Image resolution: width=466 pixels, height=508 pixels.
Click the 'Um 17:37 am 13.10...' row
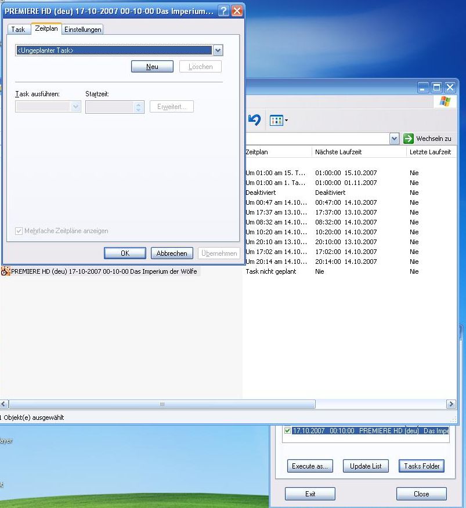point(276,212)
